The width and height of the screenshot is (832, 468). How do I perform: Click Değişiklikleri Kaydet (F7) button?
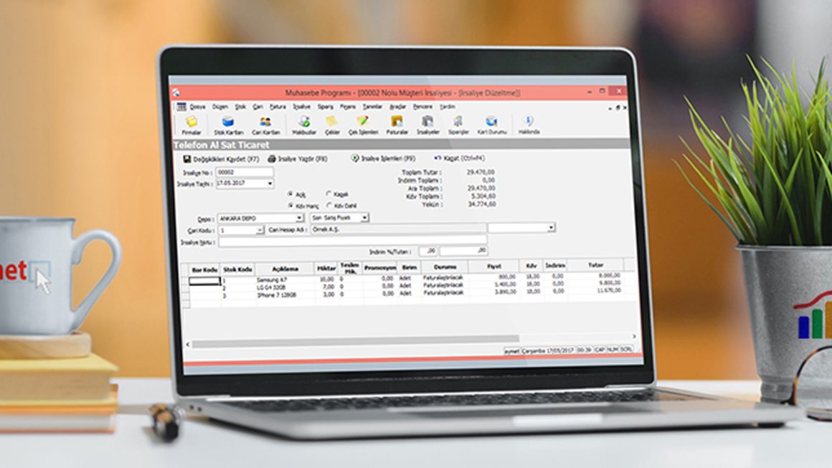click(221, 158)
